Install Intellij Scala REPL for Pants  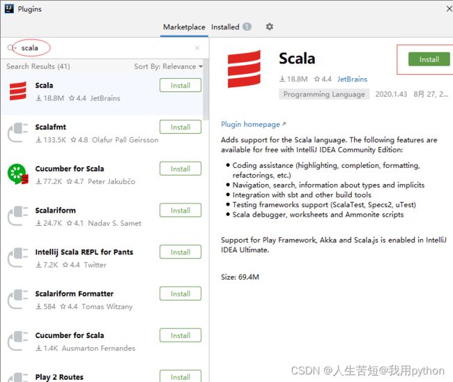pyautogui.click(x=181, y=252)
